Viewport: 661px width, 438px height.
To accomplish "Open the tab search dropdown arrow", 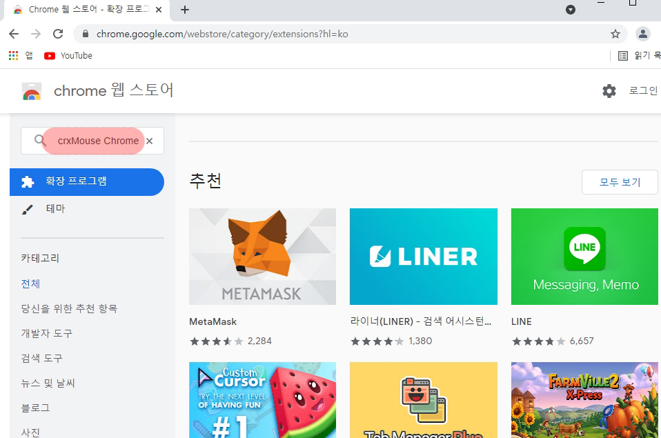I will [x=571, y=10].
